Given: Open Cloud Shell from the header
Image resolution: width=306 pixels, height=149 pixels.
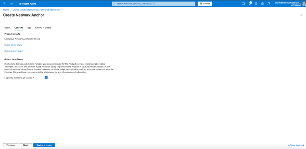Looking at the screenshot, I should (x=243, y=3).
